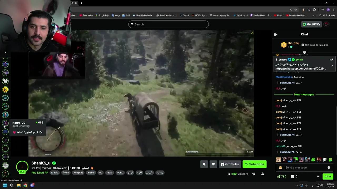Click the notification bell for ShanKS_u
Viewport: 337px width, 189px height.
click(204, 164)
